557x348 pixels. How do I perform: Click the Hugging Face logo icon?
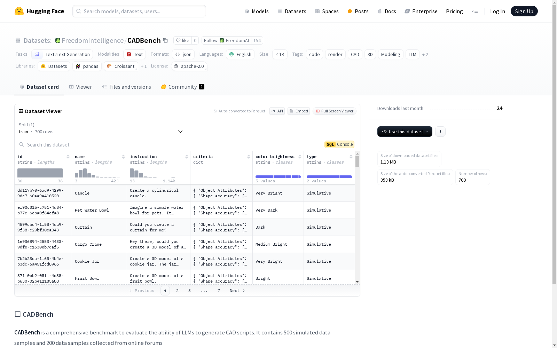click(19, 11)
